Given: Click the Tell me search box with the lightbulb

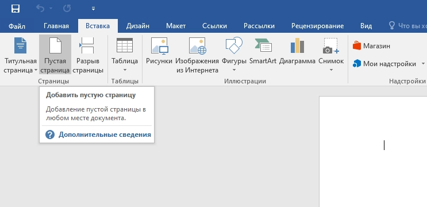Looking at the screenshot, I should [407, 26].
